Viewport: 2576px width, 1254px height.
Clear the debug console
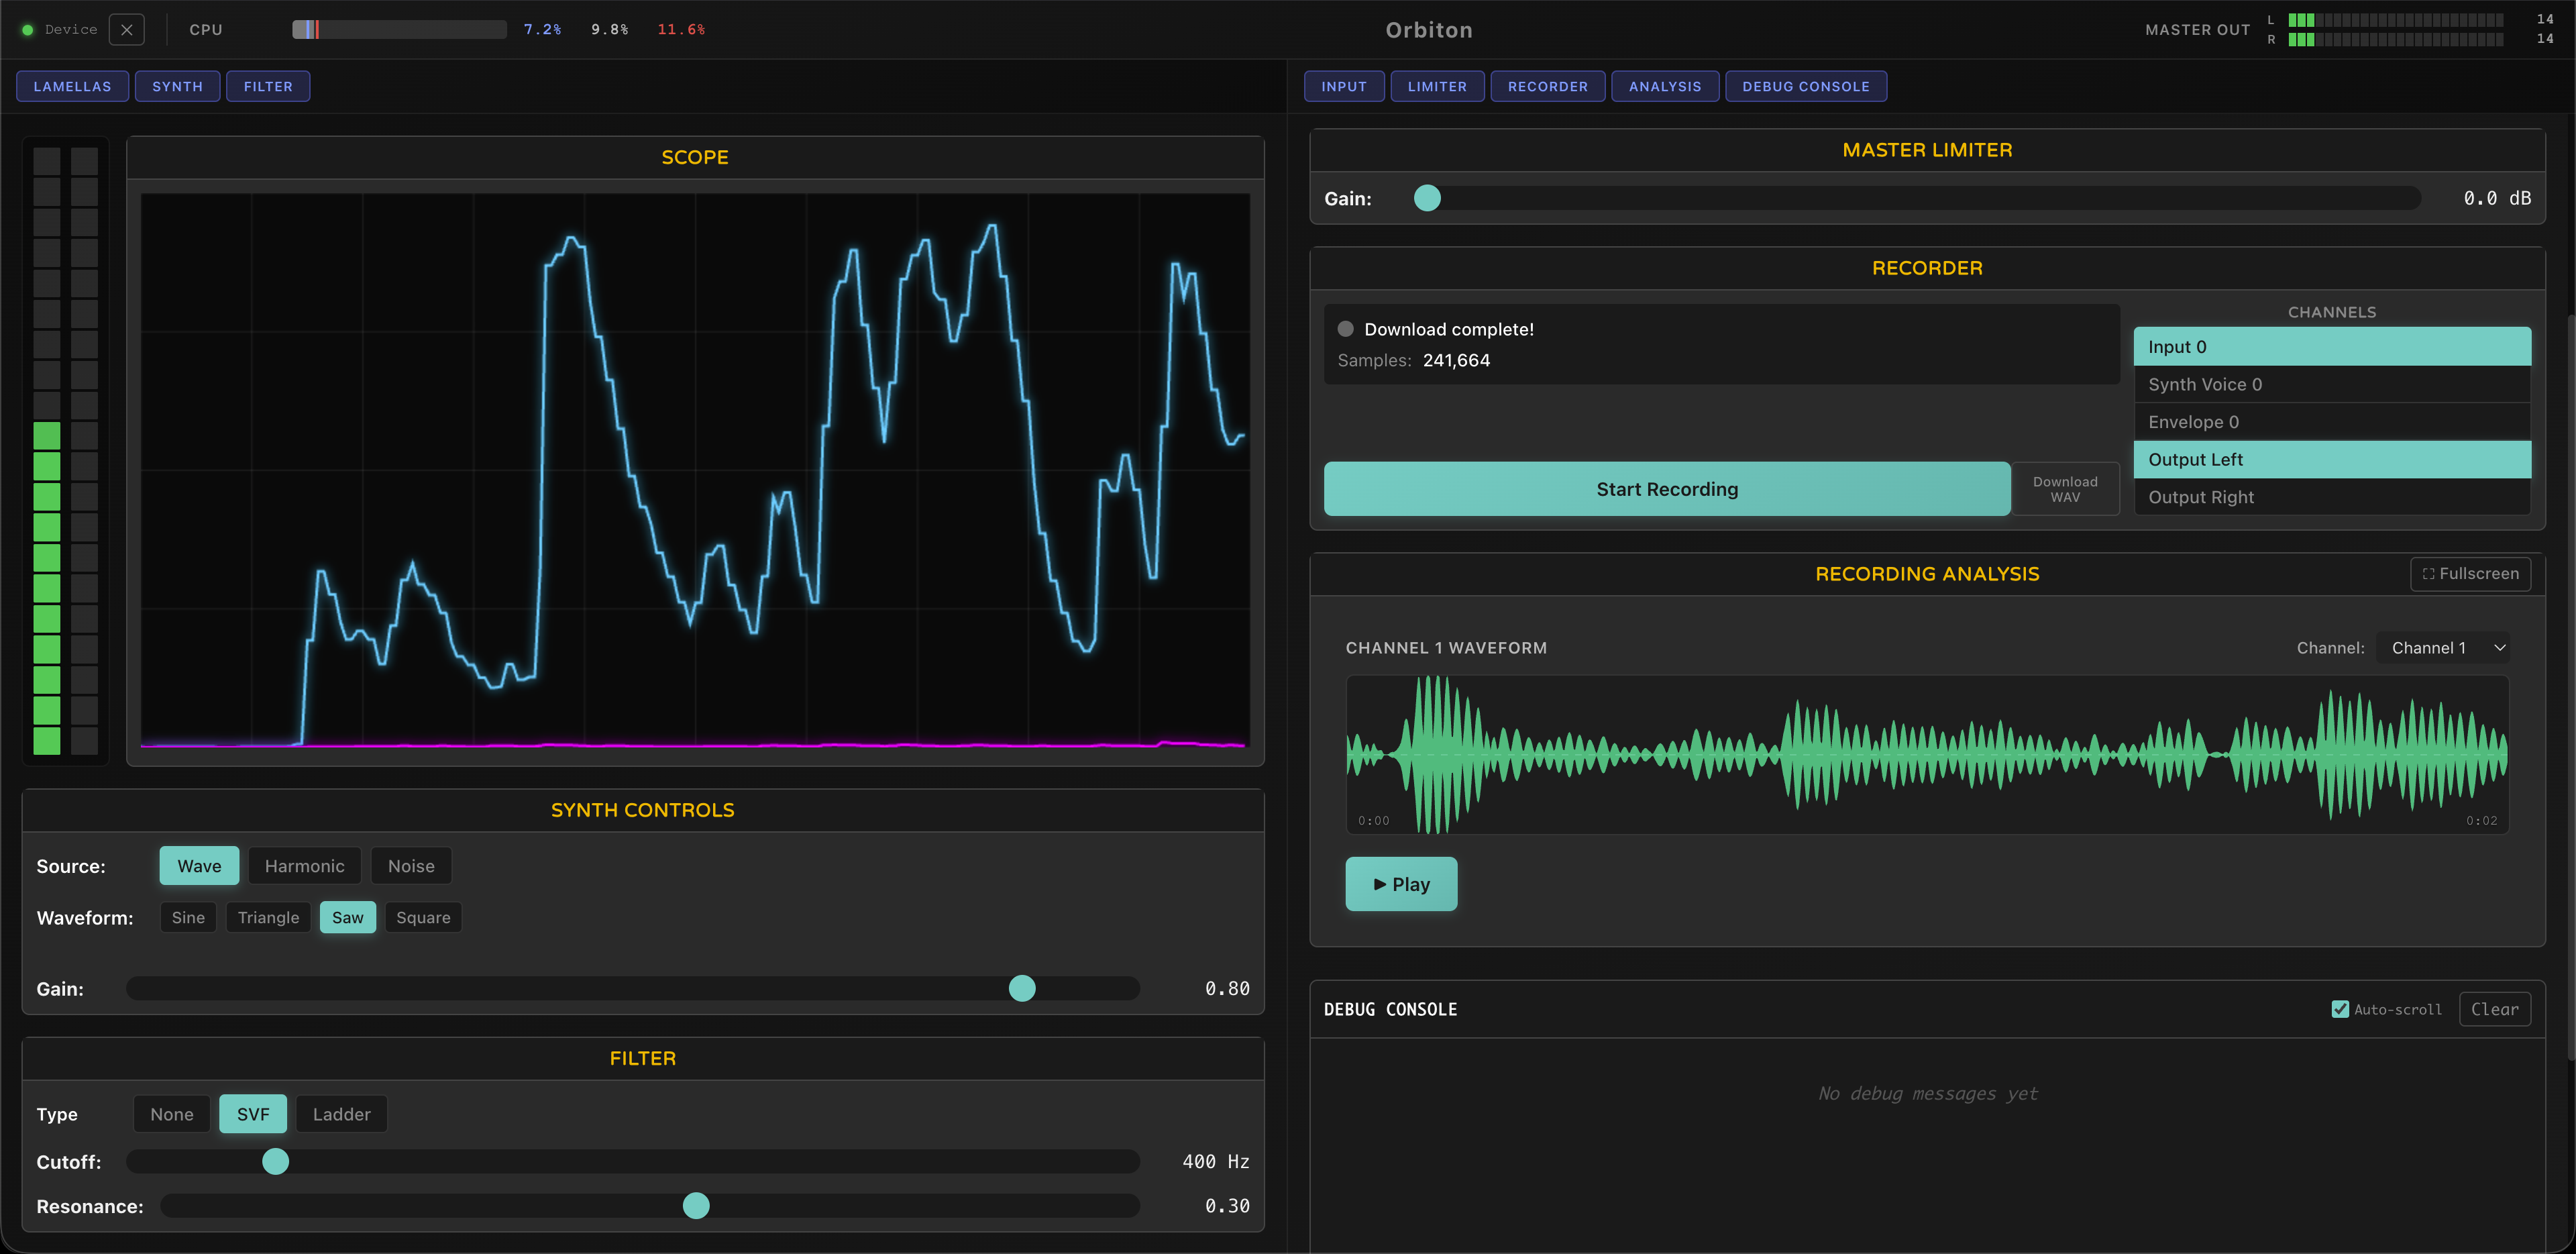(2494, 1009)
